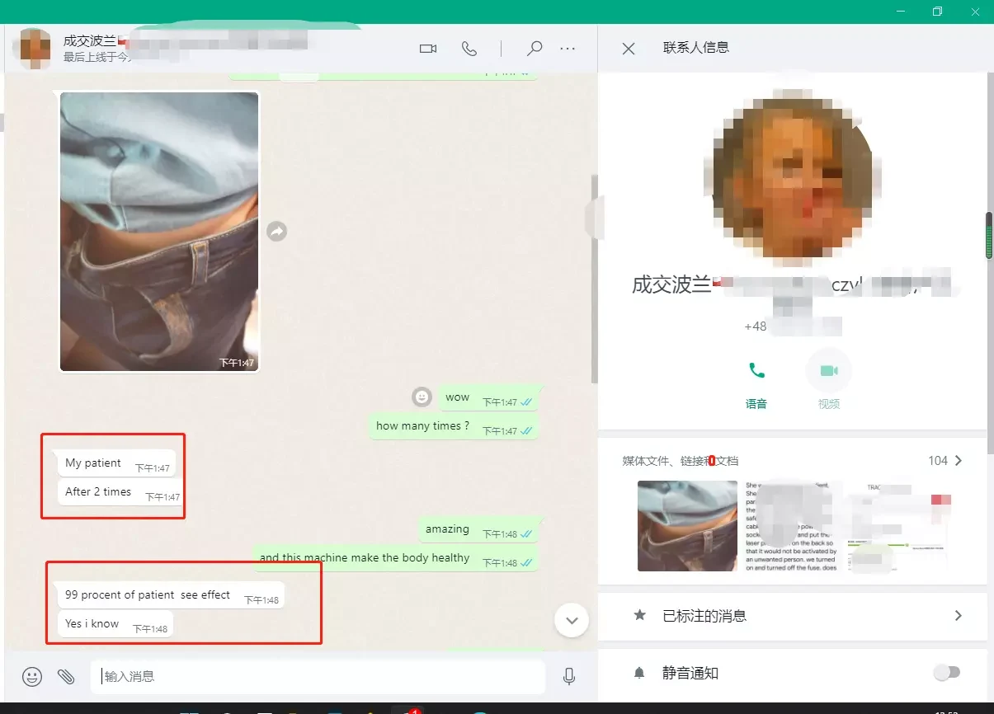Image resolution: width=994 pixels, height=714 pixels.
Task: Open the emoji picker in message bar
Action: click(32, 677)
